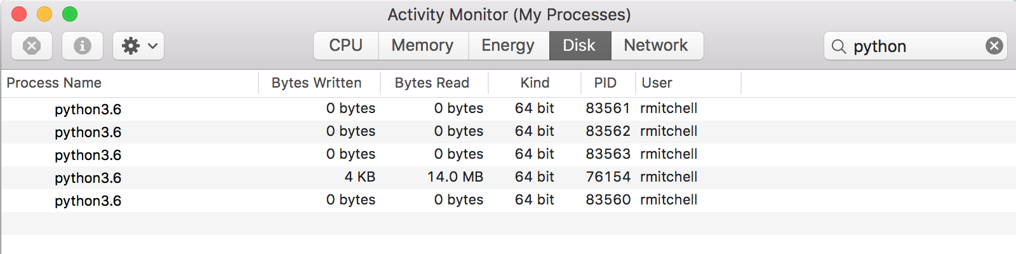Sort by Bytes Written column
This screenshot has width=1016, height=254.
point(317,83)
